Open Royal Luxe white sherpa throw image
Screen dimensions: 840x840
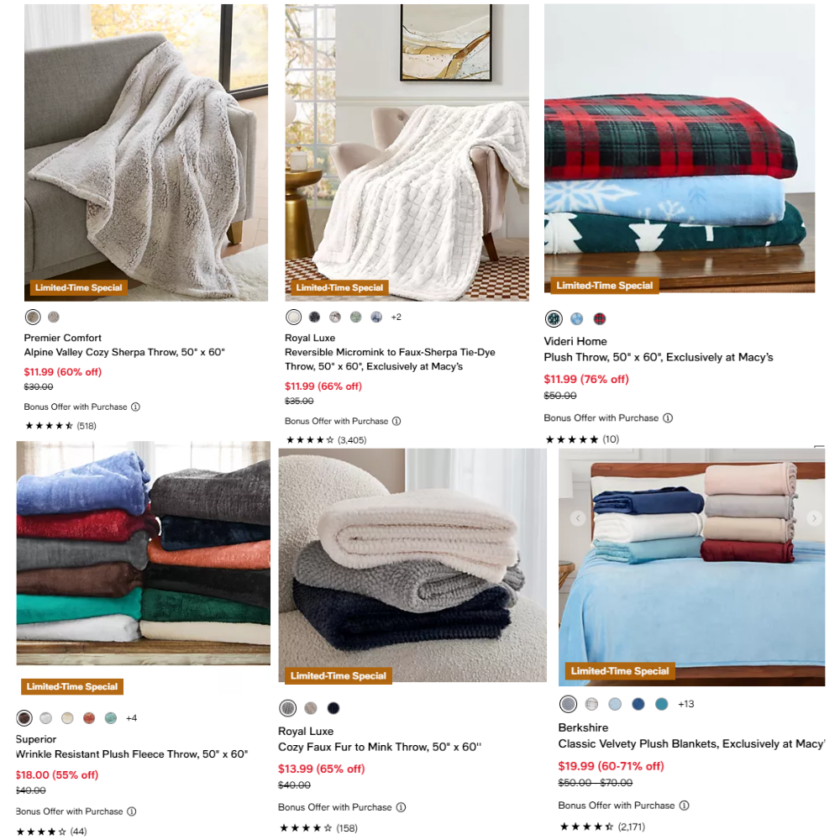[407, 153]
